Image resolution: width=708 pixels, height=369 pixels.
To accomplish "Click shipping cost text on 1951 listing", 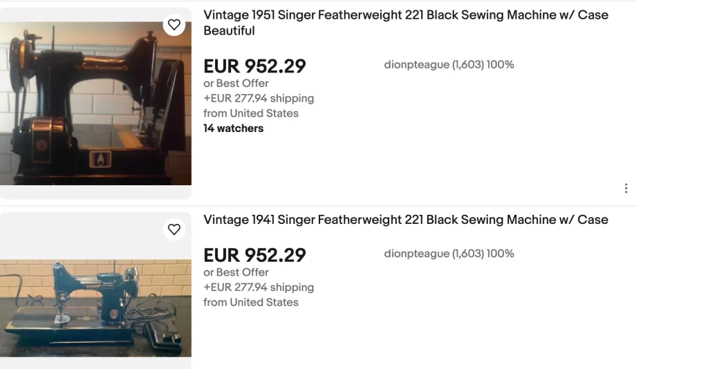I will click(259, 98).
